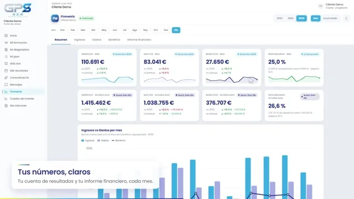Open the Mis reuniones calendar icon
Screen dimensions: 354x199
tap(6, 71)
